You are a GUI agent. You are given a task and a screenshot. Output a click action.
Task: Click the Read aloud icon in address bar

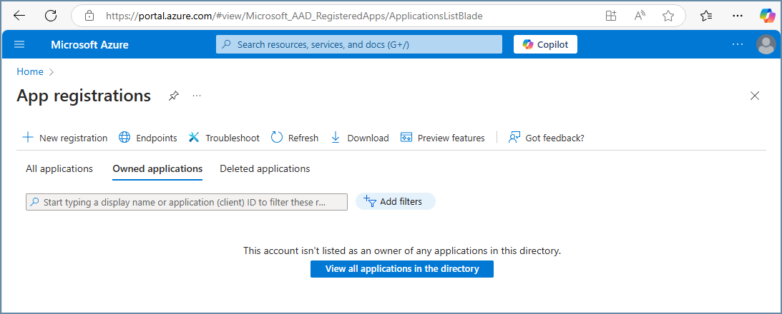pos(640,16)
